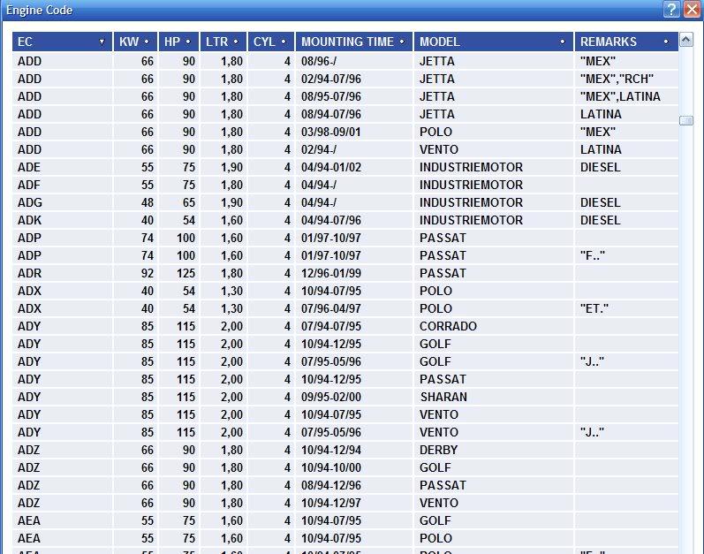Click the MOUNTING TIME column header
Viewport: 704px width, 554px height.
point(353,42)
